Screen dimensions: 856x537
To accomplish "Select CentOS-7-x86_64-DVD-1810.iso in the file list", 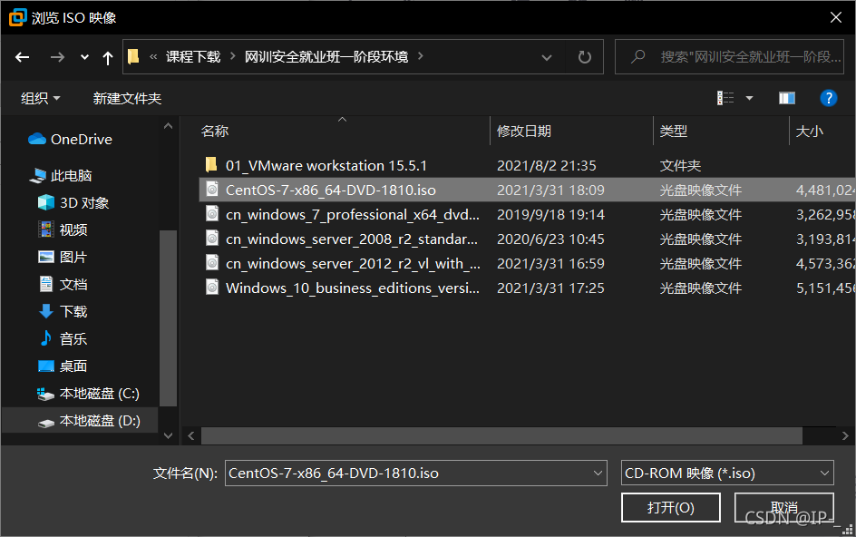I will click(331, 190).
